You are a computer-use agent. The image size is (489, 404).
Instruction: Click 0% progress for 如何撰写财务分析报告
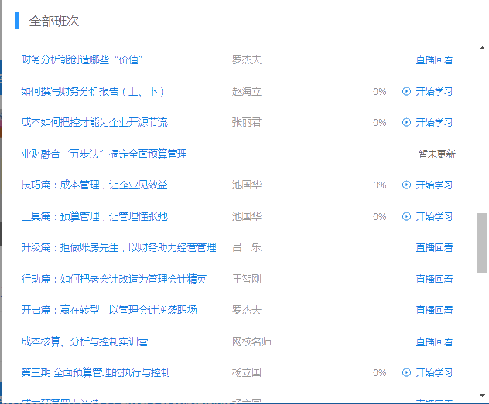[380, 91]
